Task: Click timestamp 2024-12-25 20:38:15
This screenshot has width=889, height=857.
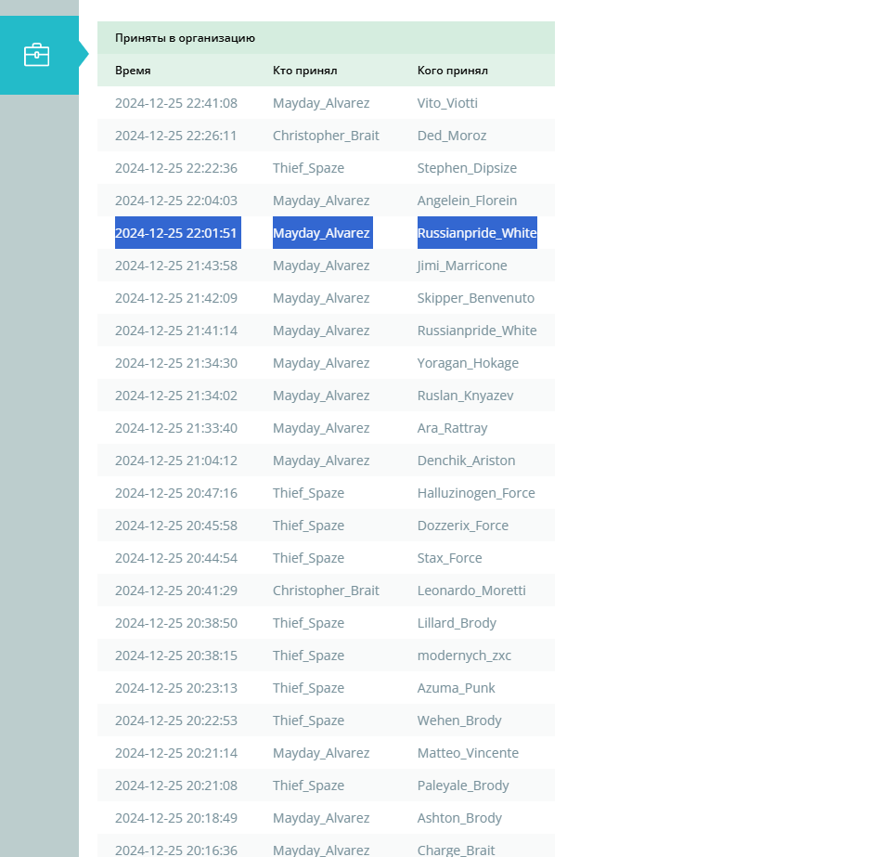Action: click(x=176, y=656)
